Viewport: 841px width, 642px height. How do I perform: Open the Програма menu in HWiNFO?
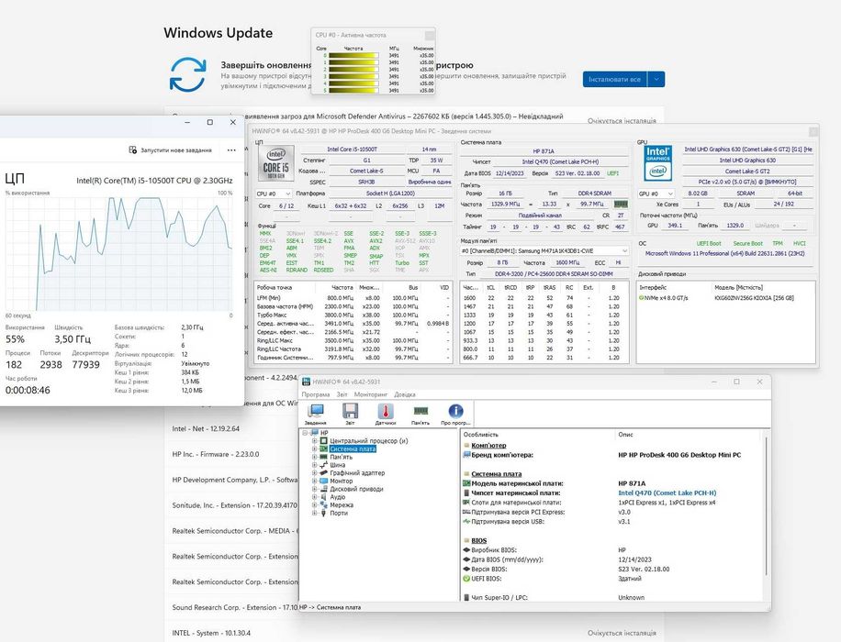point(316,394)
